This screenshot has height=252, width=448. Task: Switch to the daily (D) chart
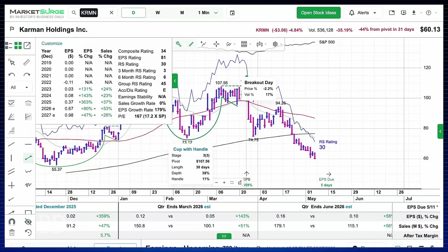click(x=133, y=13)
